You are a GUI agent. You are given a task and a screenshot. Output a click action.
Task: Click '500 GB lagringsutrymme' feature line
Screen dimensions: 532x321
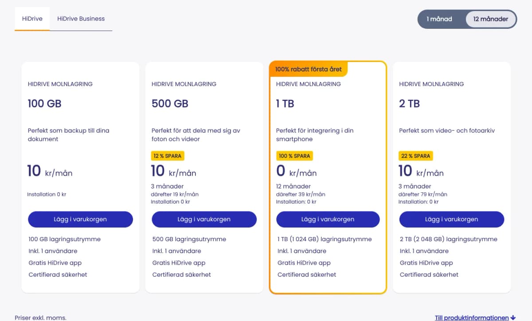pyautogui.click(x=189, y=239)
